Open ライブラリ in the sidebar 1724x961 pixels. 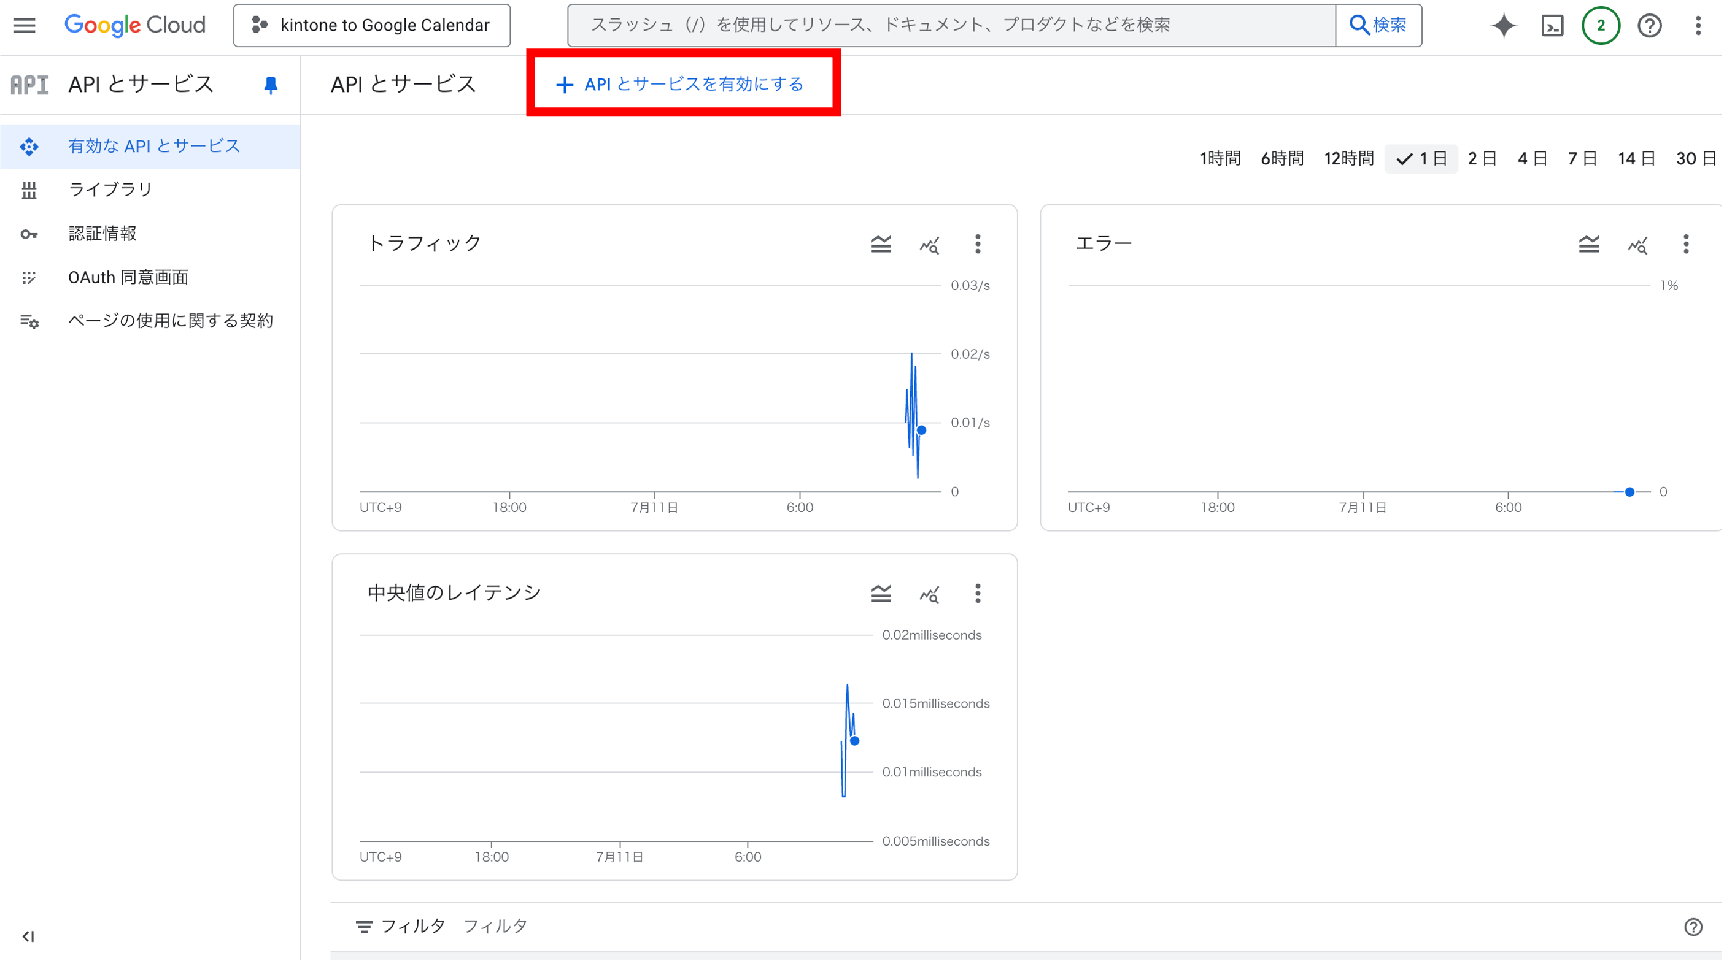[150, 190]
